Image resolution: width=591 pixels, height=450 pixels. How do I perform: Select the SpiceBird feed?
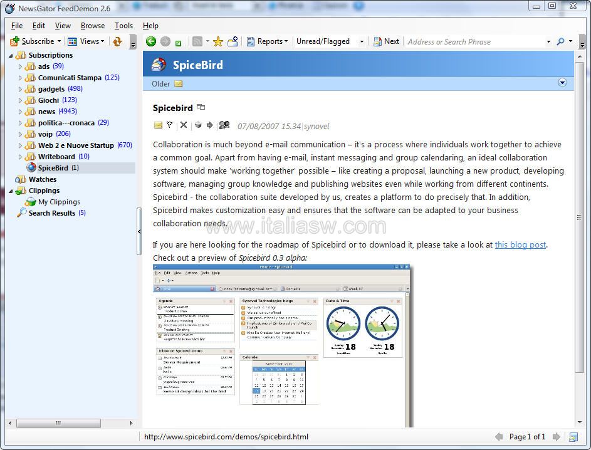pos(53,168)
